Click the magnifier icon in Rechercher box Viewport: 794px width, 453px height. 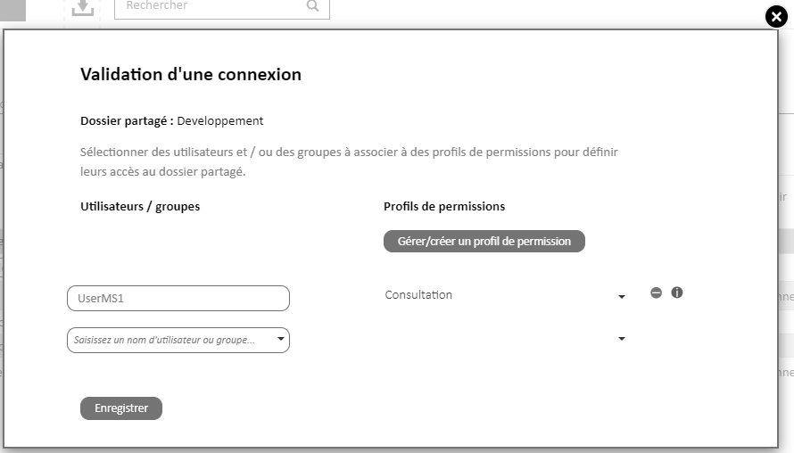coord(313,6)
